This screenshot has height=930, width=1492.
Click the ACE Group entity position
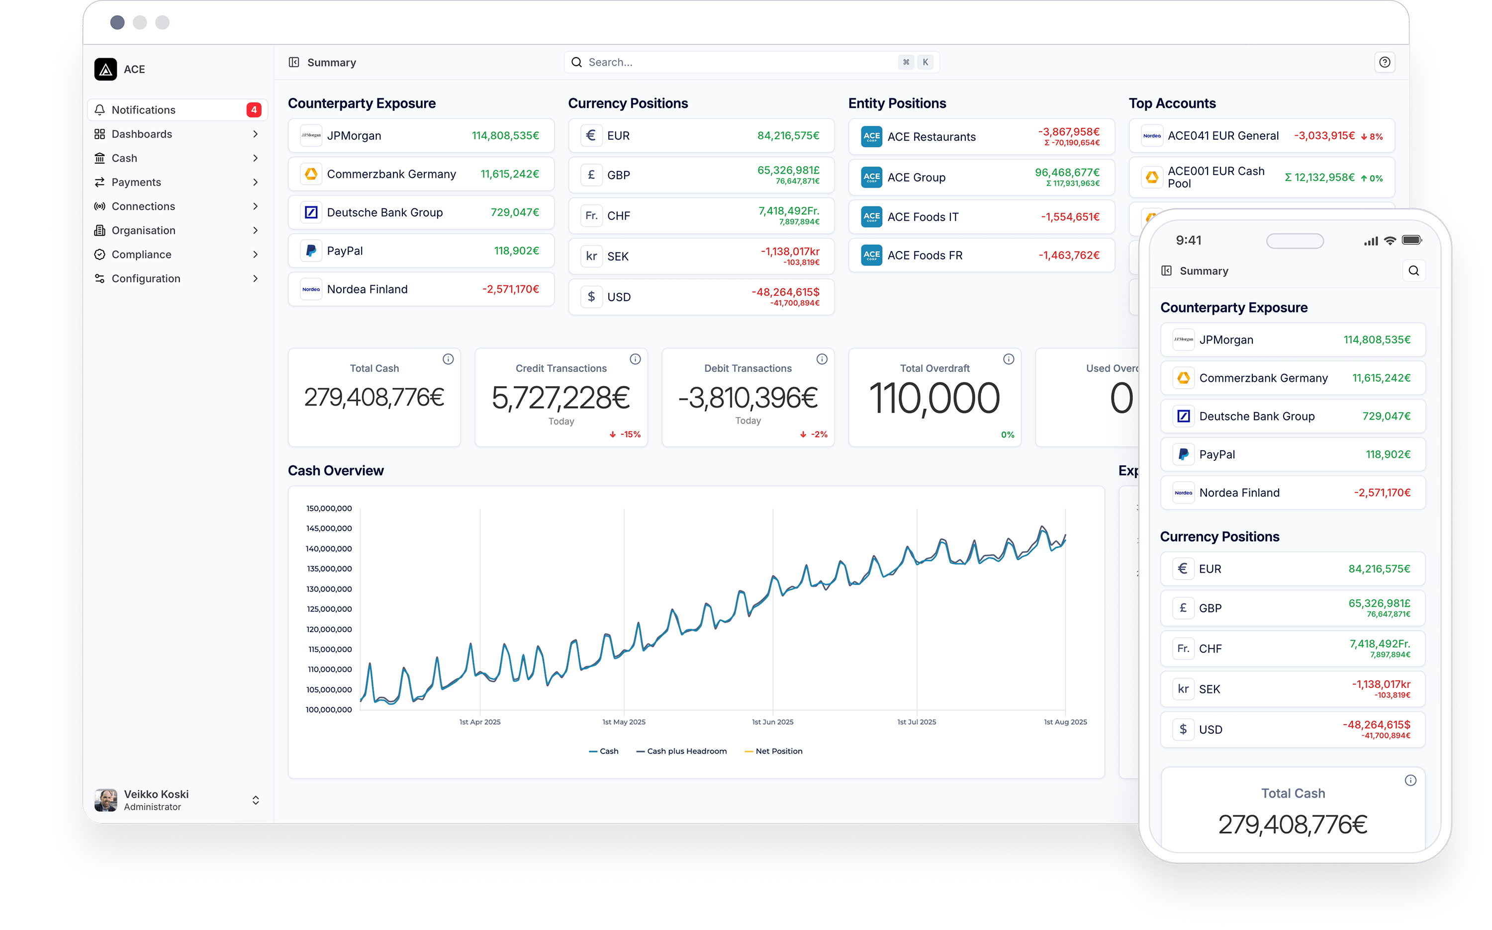coord(981,177)
